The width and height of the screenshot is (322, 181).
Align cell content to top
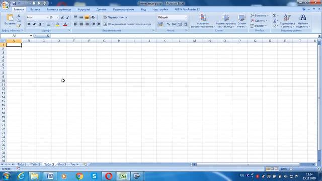pos(76,17)
